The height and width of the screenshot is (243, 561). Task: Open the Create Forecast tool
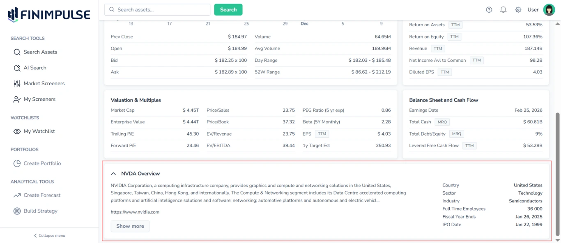click(42, 195)
